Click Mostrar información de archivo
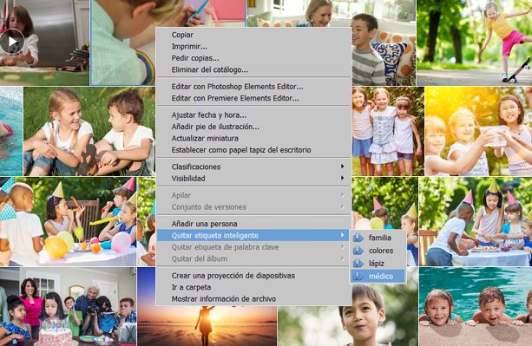The width and height of the screenshot is (532, 346). point(253,299)
